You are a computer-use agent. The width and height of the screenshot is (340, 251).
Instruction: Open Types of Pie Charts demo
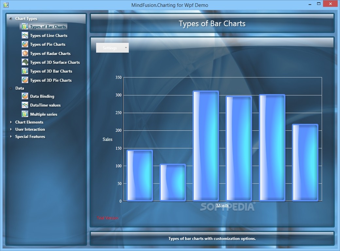(47, 44)
